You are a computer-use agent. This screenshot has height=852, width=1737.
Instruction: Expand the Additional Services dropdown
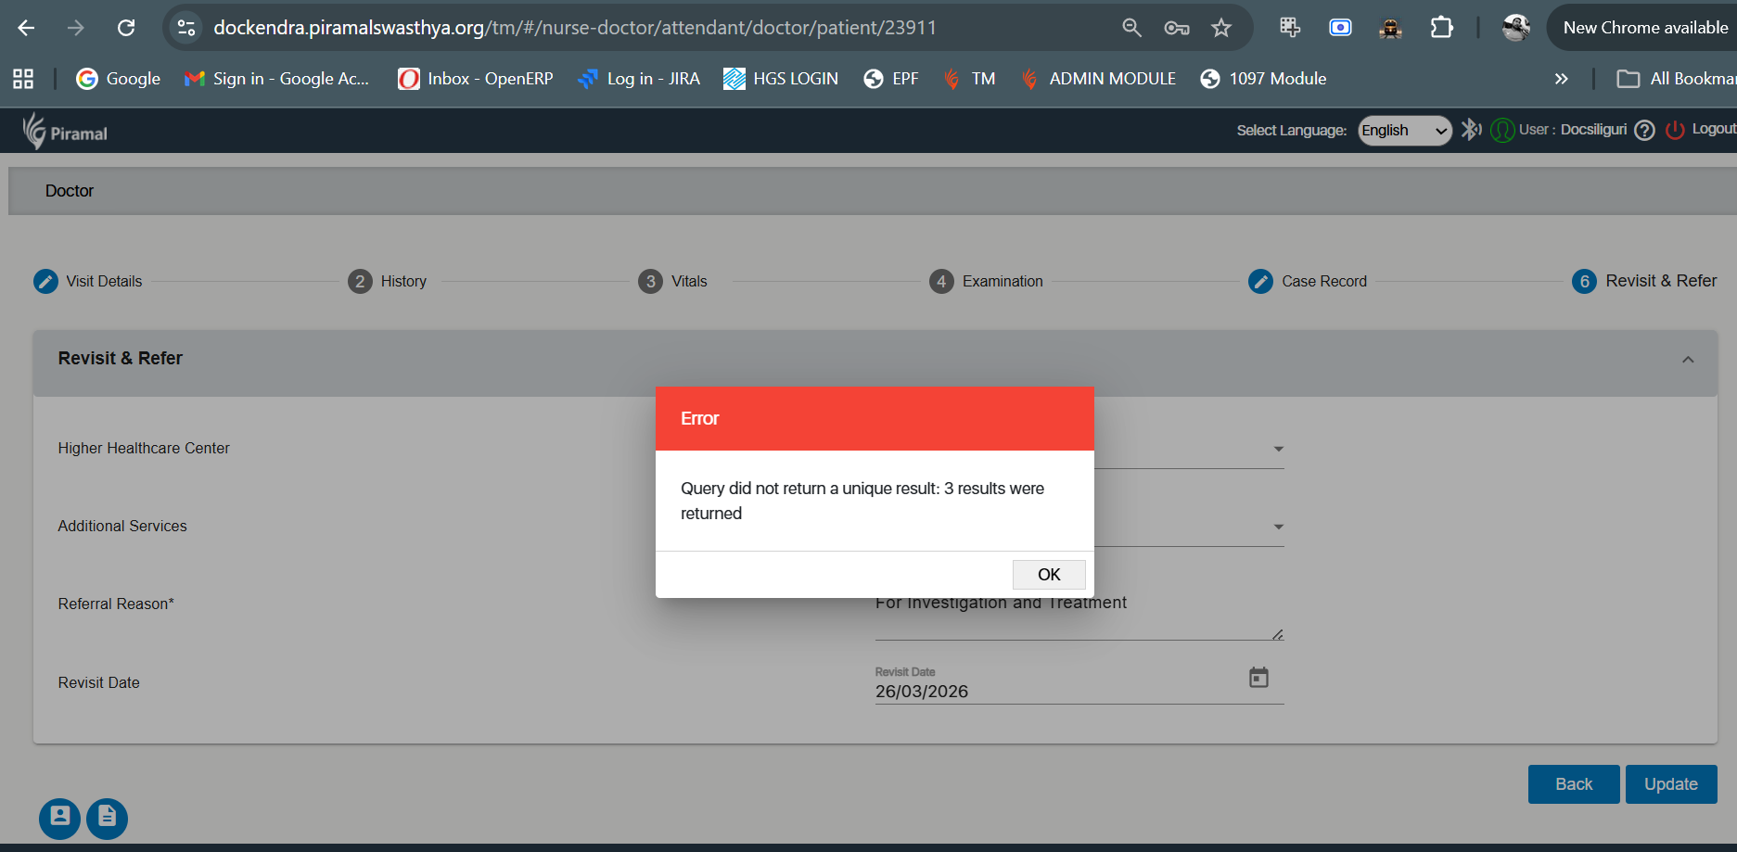pyautogui.click(x=1278, y=527)
